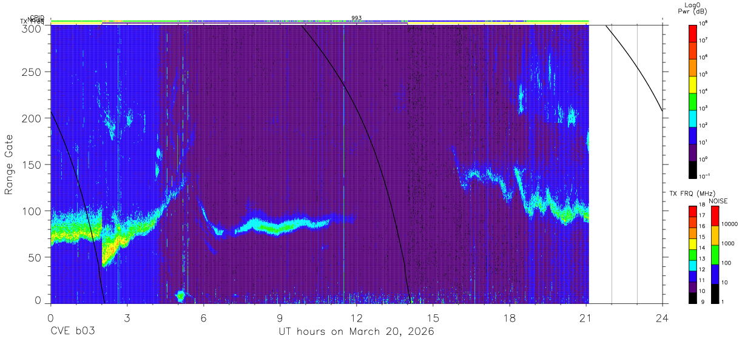Click the 'Range Gate' y-axis title
The image size is (745, 344).
9,164
